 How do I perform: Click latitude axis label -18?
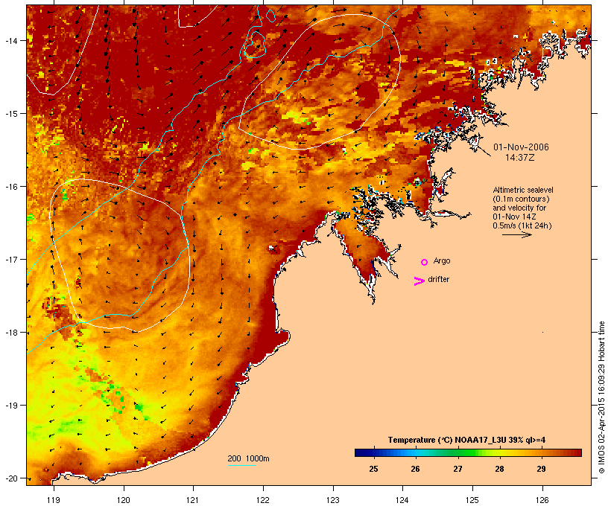[x=10, y=333]
